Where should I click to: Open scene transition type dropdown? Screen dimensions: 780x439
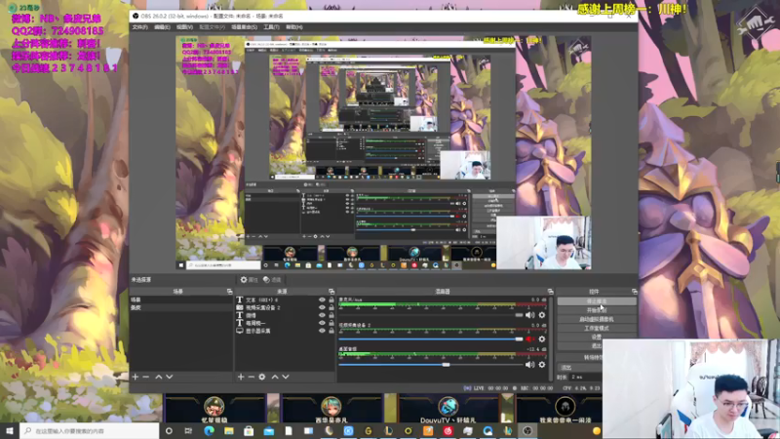tap(580, 368)
